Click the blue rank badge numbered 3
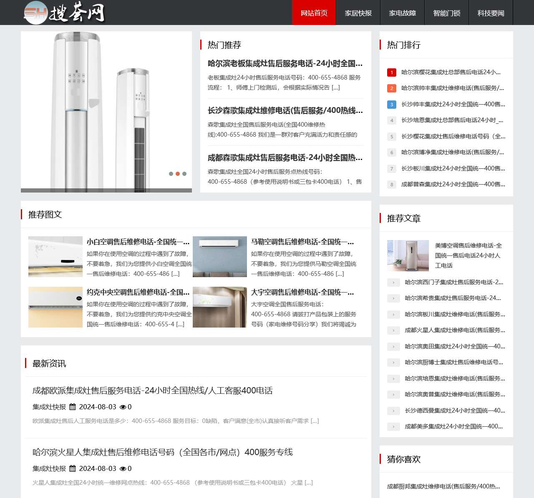Screen dimensions: 534x498 (x=391, y=104)
